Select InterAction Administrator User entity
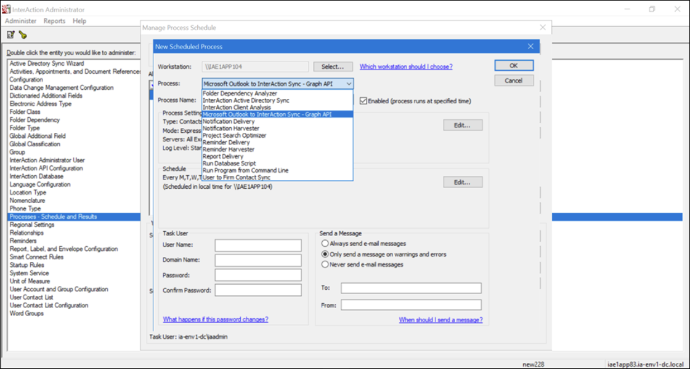 [47, 160]
